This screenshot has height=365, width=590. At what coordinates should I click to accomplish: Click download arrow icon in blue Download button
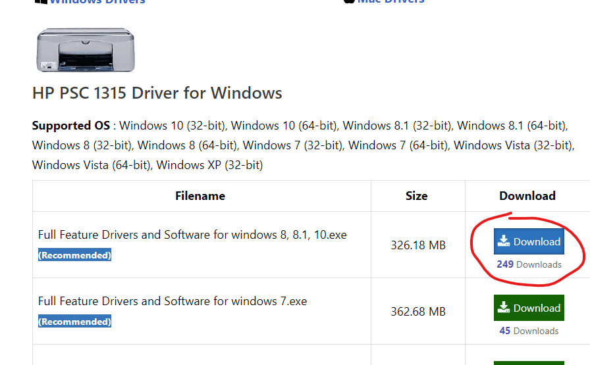click(x=504, y=241)
